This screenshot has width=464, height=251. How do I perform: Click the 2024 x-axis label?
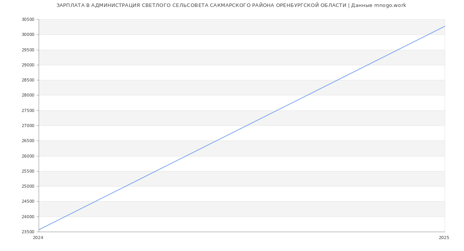click(x=38, y=238)
